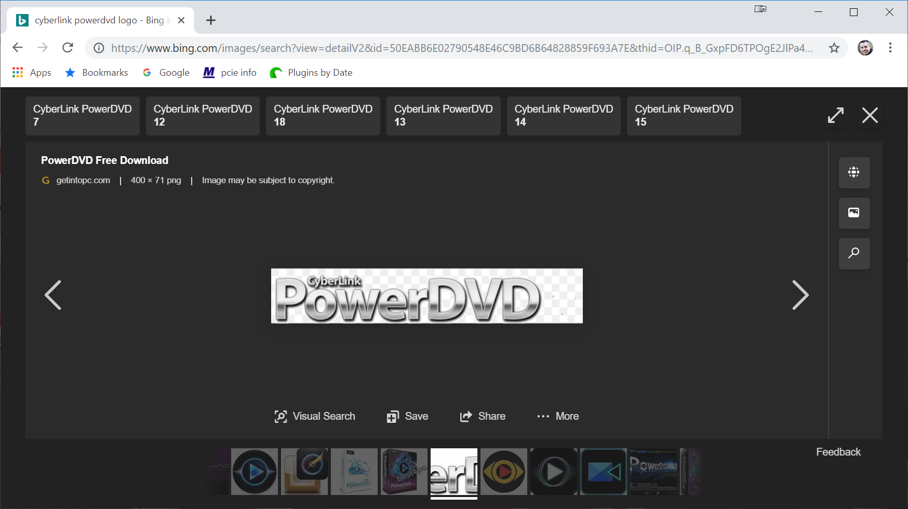Select the PowerDVD screenshot thumbnail

[653, 472]
